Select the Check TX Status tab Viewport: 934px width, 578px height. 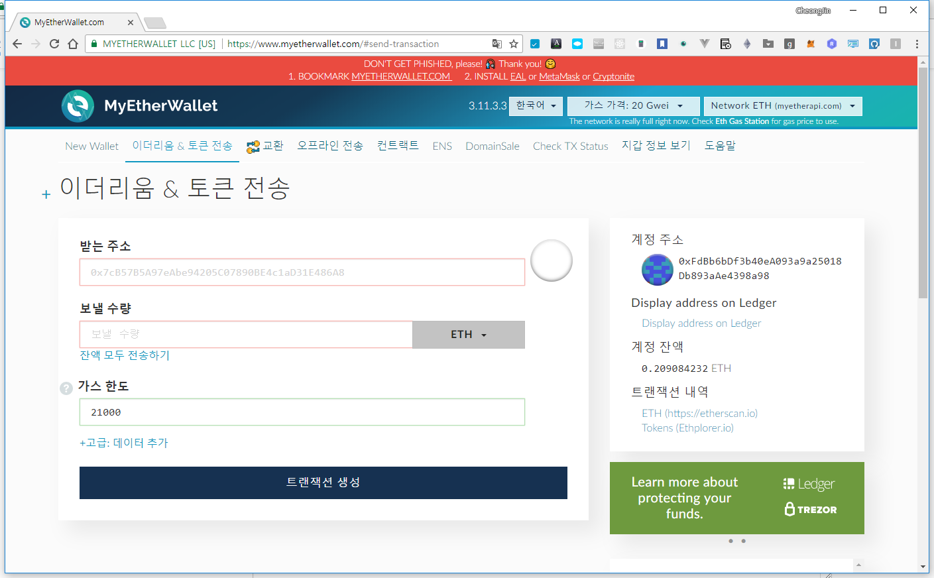click(571, 146)
